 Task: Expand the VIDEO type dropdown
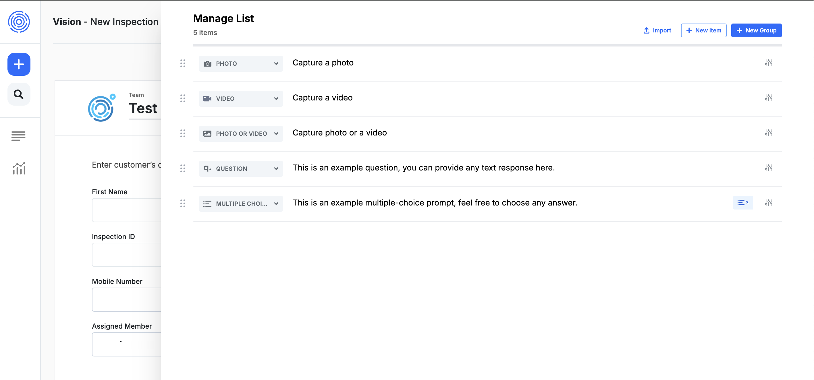point(241,98)
